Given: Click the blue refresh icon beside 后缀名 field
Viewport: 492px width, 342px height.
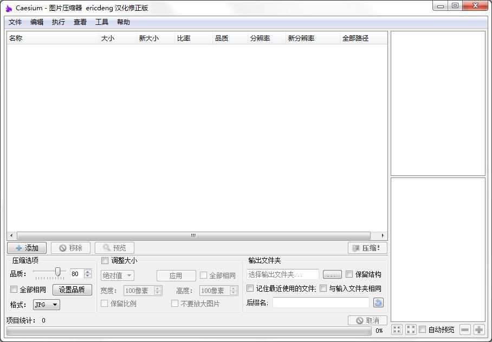Looking at the screenshot, I should coord(378,302).
